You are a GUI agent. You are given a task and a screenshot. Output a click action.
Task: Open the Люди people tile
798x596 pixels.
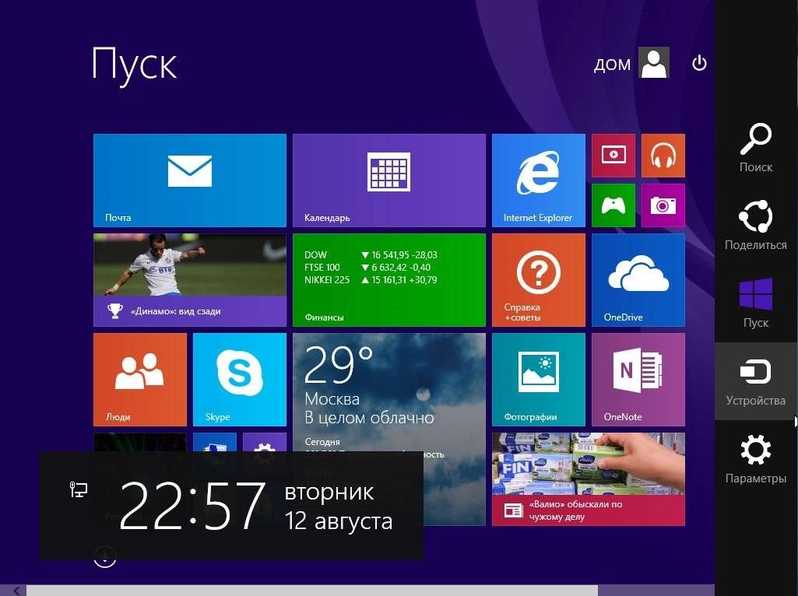pos(140,380)
